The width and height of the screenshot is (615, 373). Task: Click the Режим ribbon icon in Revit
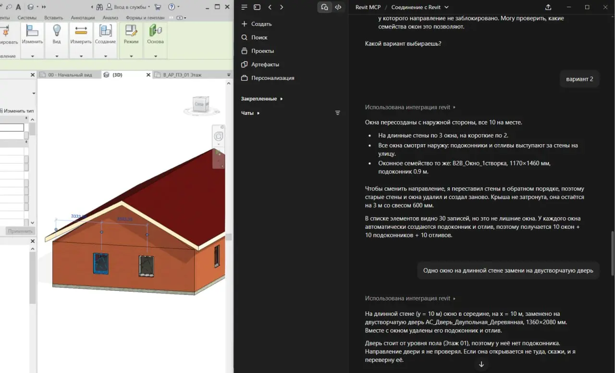[131, 30]
